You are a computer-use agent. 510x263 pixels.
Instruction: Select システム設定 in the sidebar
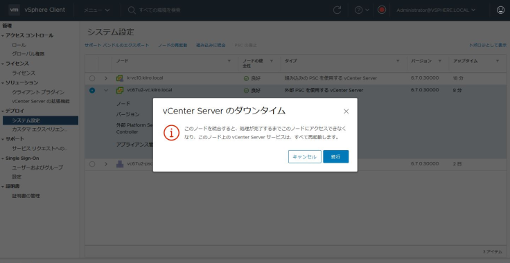pos(40,120)
